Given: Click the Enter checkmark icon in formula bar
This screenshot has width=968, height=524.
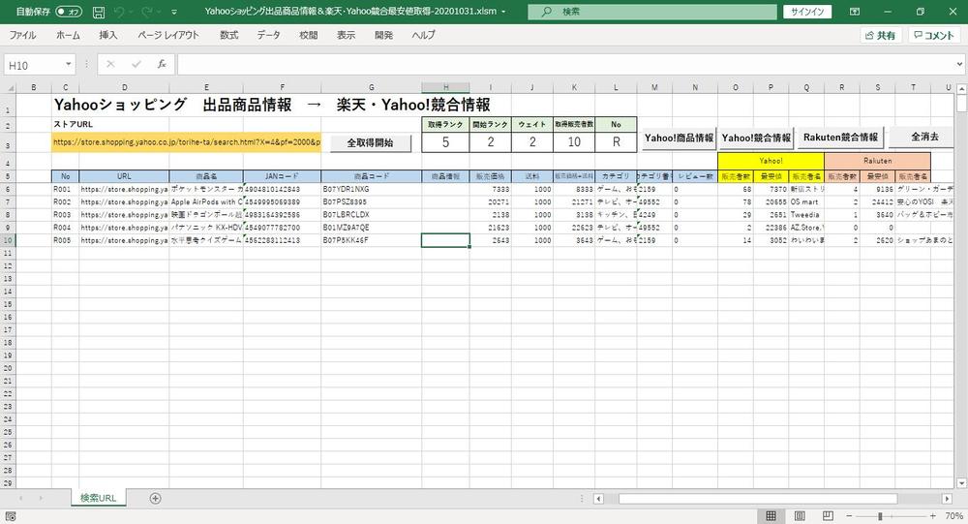Looking at the screenshot, I should point(136,64).
